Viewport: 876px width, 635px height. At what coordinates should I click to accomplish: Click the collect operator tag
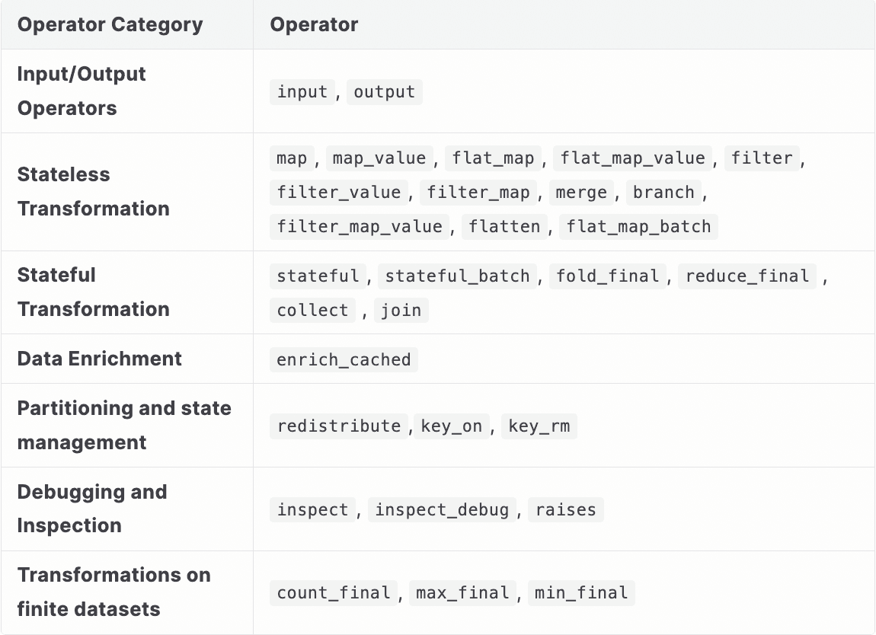[312, 310]
